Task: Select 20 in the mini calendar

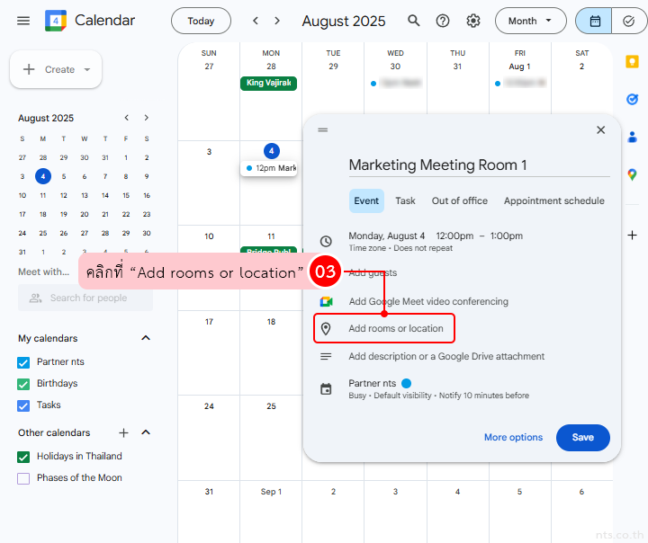Action: 85,214
